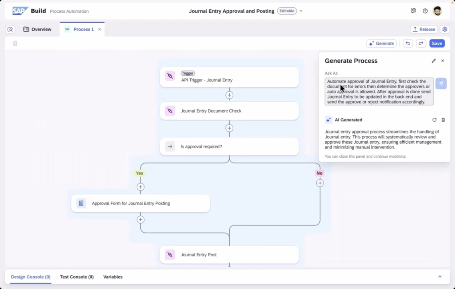Click the Approval Form step icon

pos(81,203)
